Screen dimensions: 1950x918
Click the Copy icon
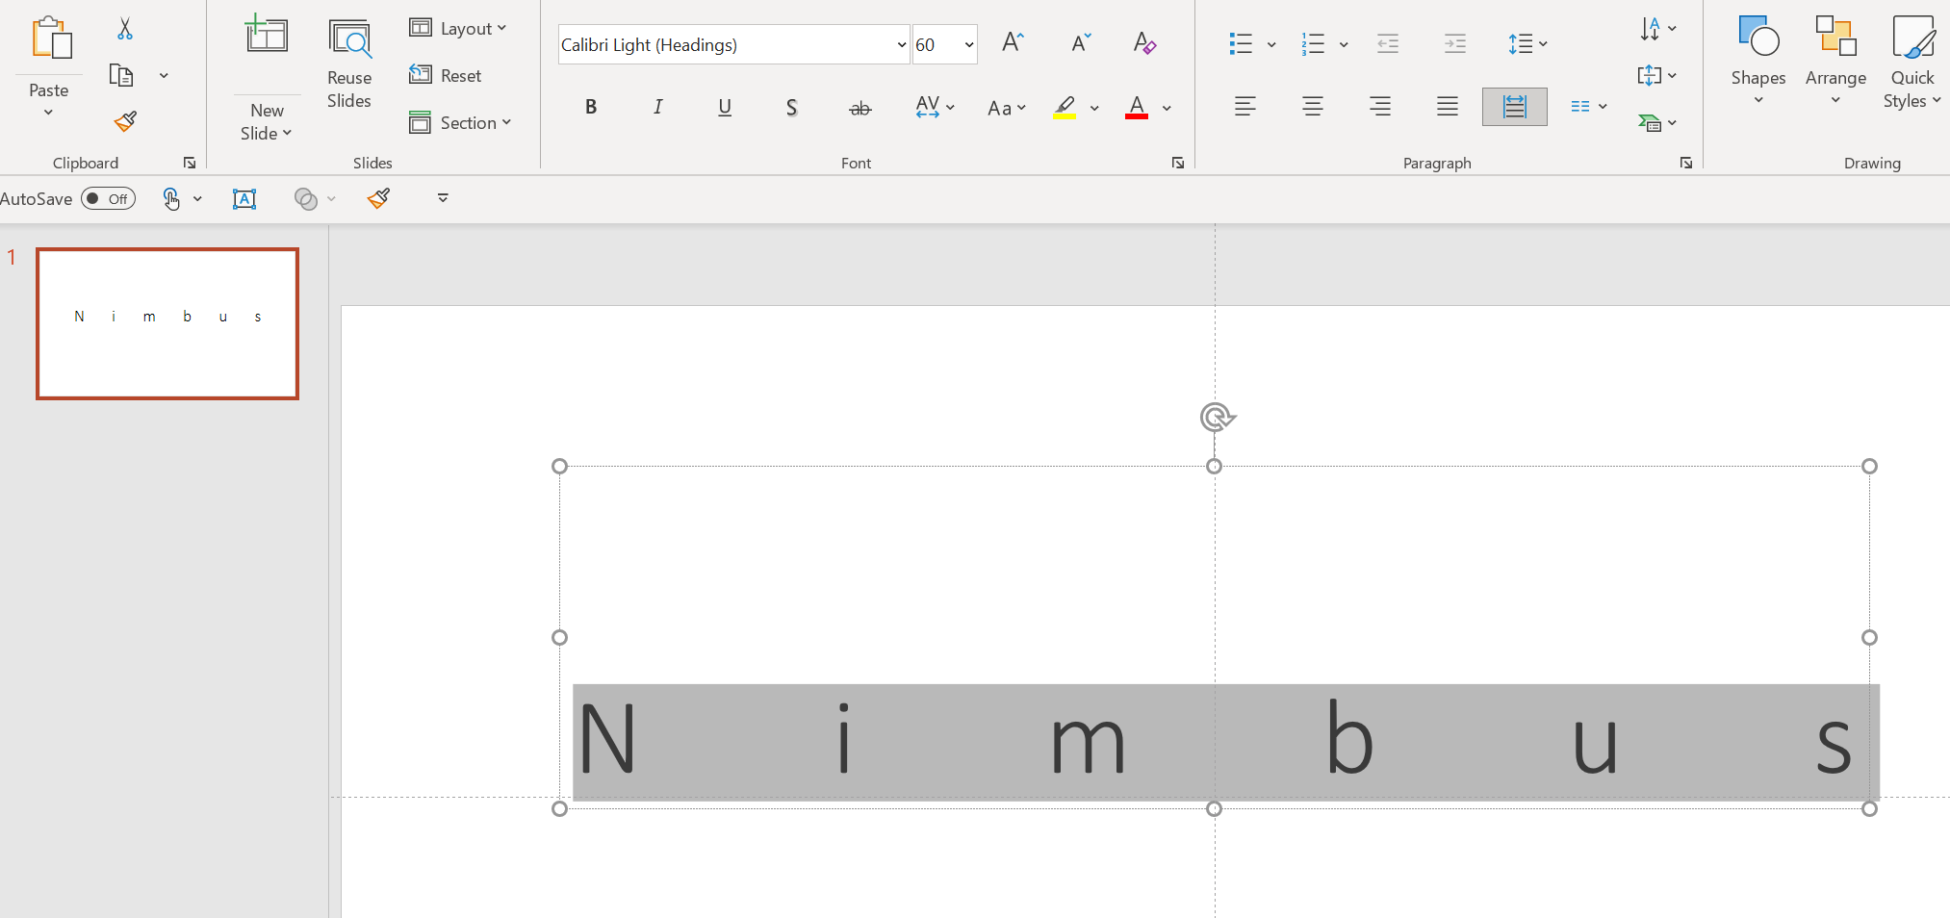121,75
